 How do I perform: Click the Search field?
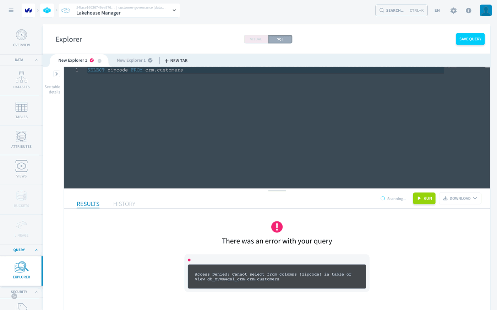coord(401,10)
